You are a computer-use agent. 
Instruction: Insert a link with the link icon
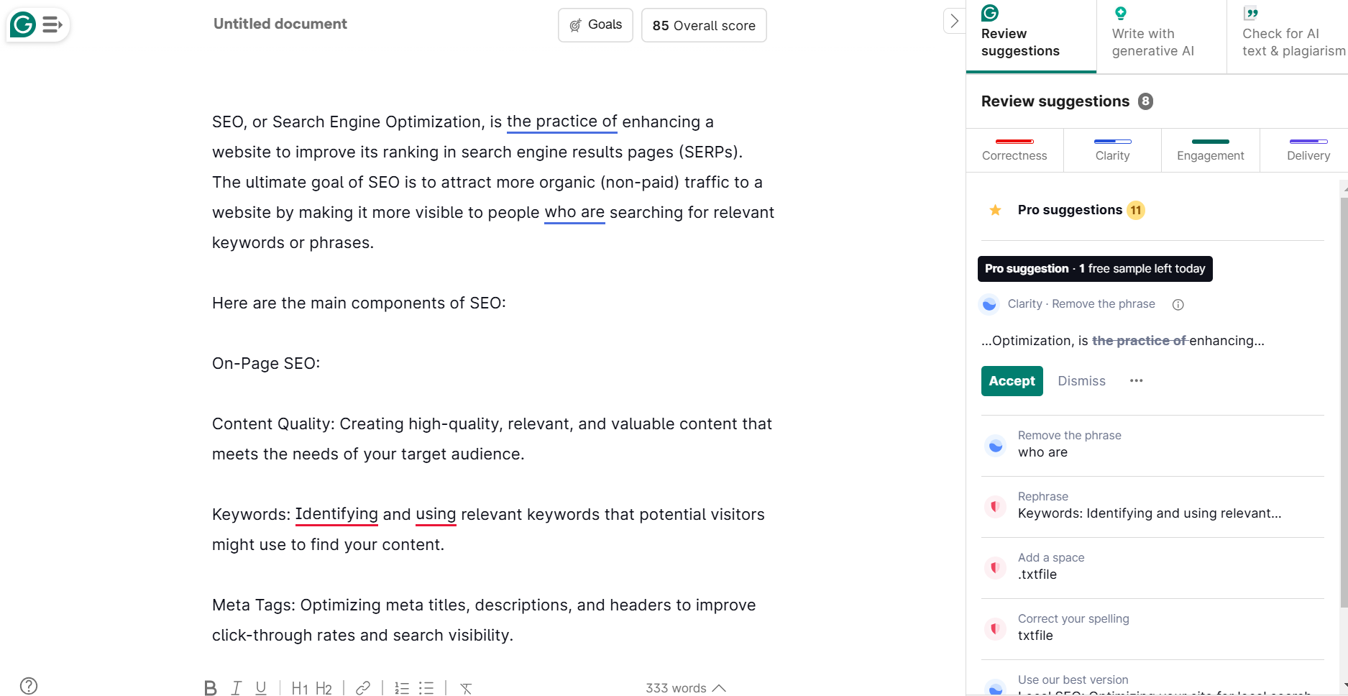[363, 688]
